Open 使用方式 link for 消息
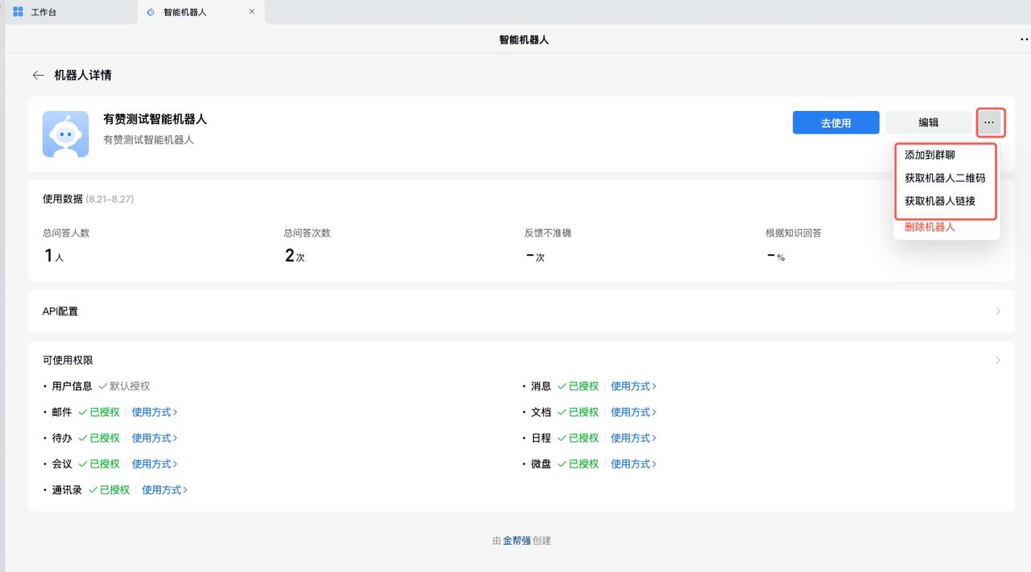This screenshot has height=572, width=1031. click(634, 386)
